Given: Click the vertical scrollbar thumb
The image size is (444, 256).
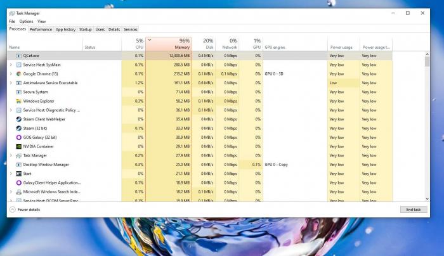Looking at the screenshot, I should pos(427,61).
